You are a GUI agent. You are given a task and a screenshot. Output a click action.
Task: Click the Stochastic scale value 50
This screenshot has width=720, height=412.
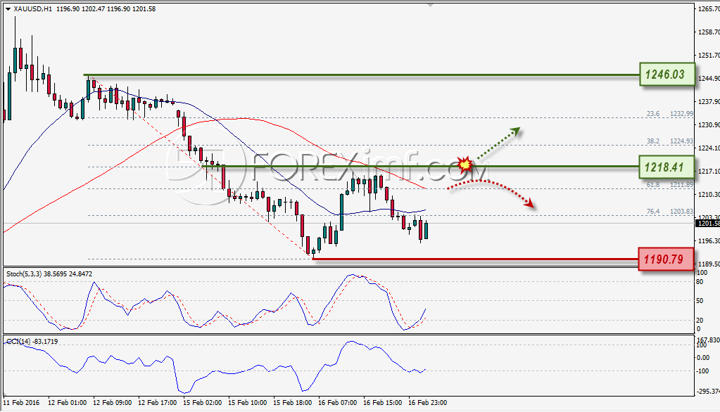[x=700, y=301]
